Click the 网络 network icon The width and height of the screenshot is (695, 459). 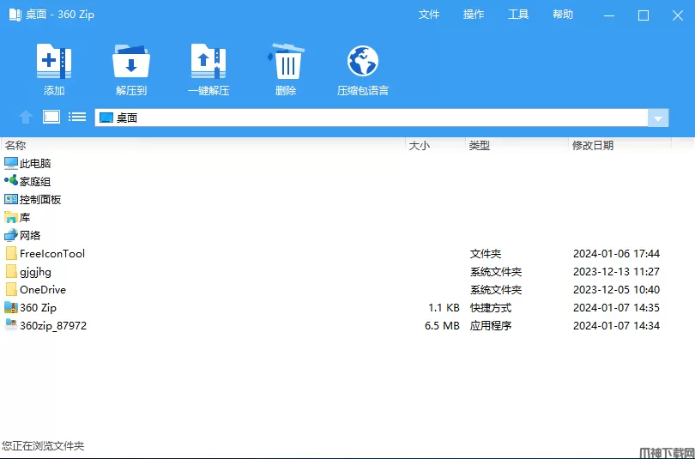(x=11, y=235)
